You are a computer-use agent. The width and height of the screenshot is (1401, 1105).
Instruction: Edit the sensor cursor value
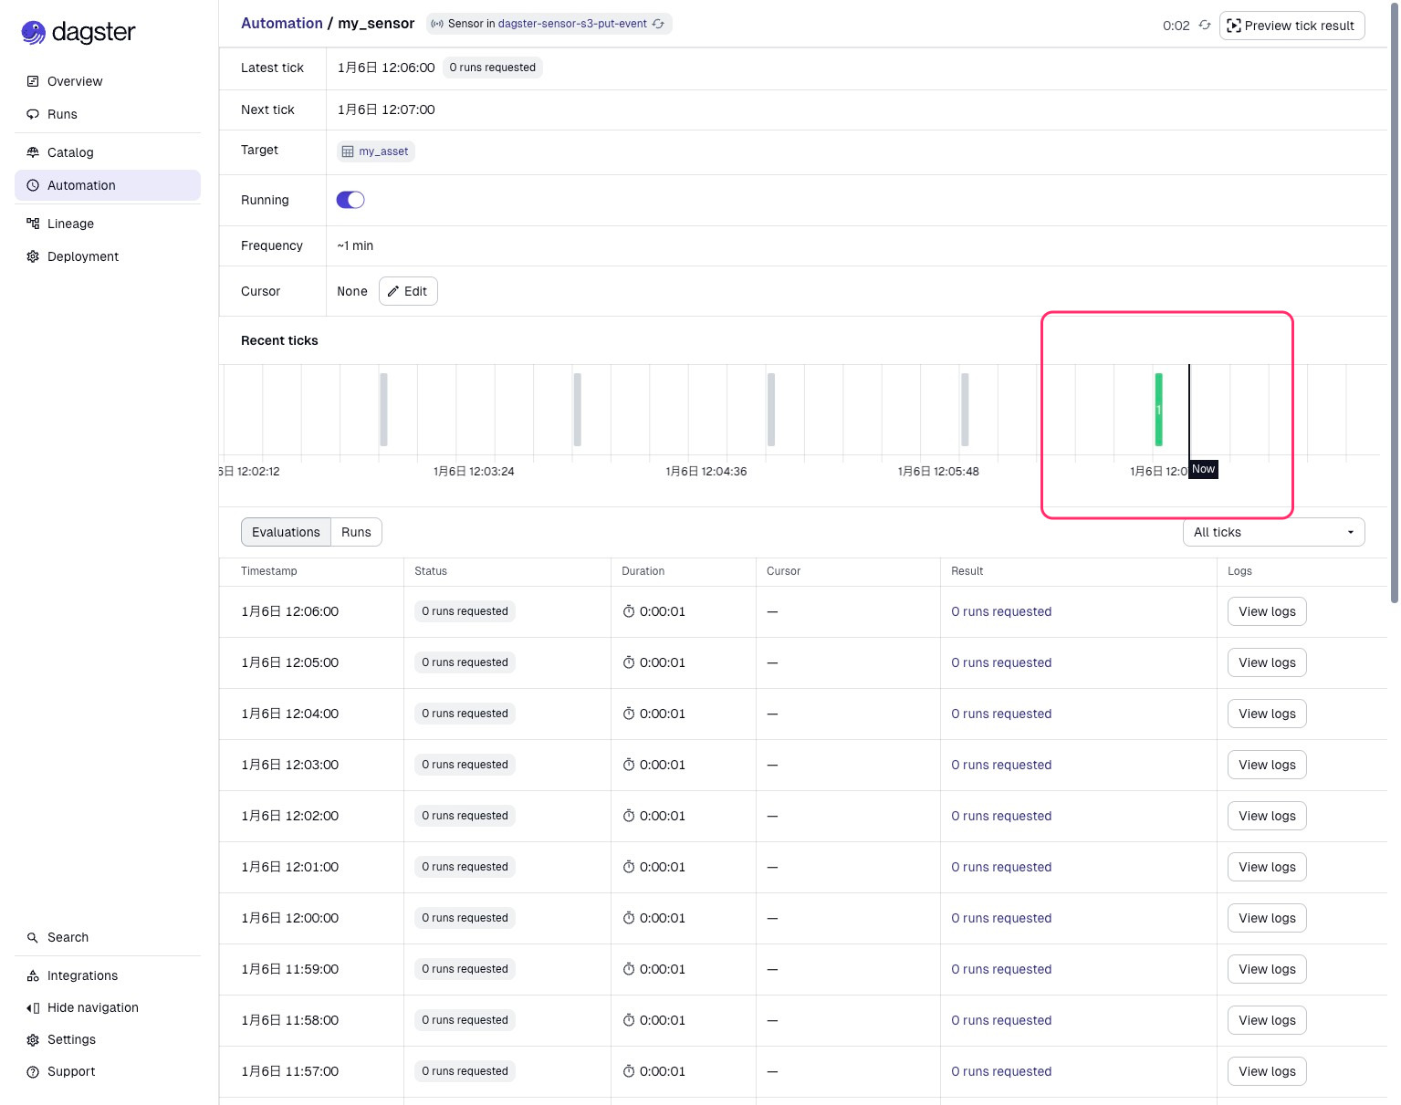[x=408, y=291]
